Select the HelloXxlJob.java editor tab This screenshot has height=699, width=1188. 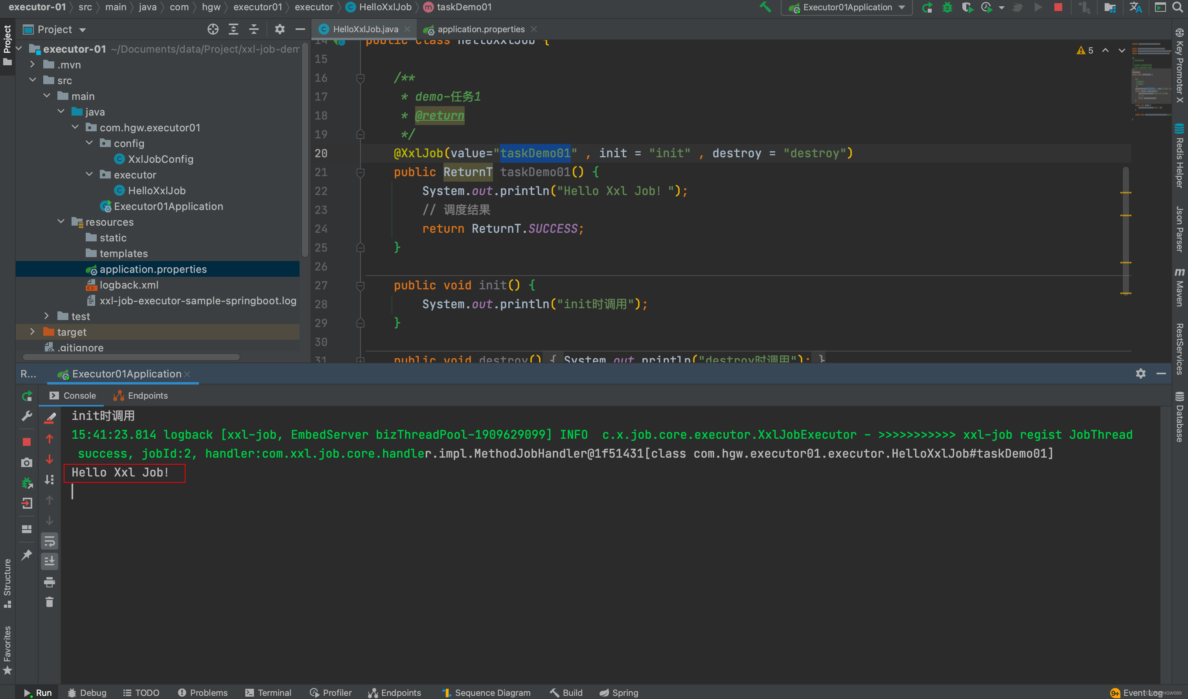pos(365,29)
